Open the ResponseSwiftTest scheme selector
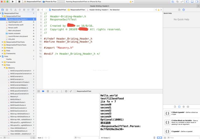The image size is (200, 139). [33, 2]
